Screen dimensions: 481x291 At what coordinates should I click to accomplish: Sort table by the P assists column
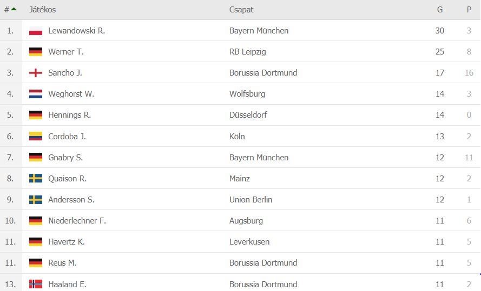[x=469, y=10]
